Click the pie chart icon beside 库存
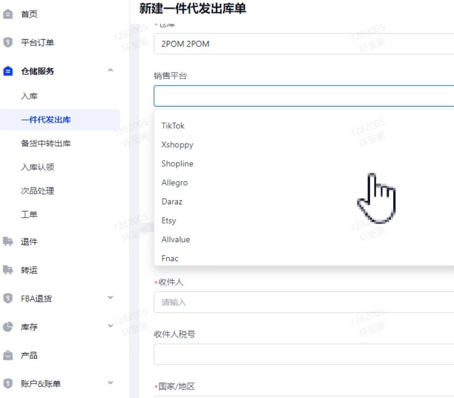 click(8, 327)
